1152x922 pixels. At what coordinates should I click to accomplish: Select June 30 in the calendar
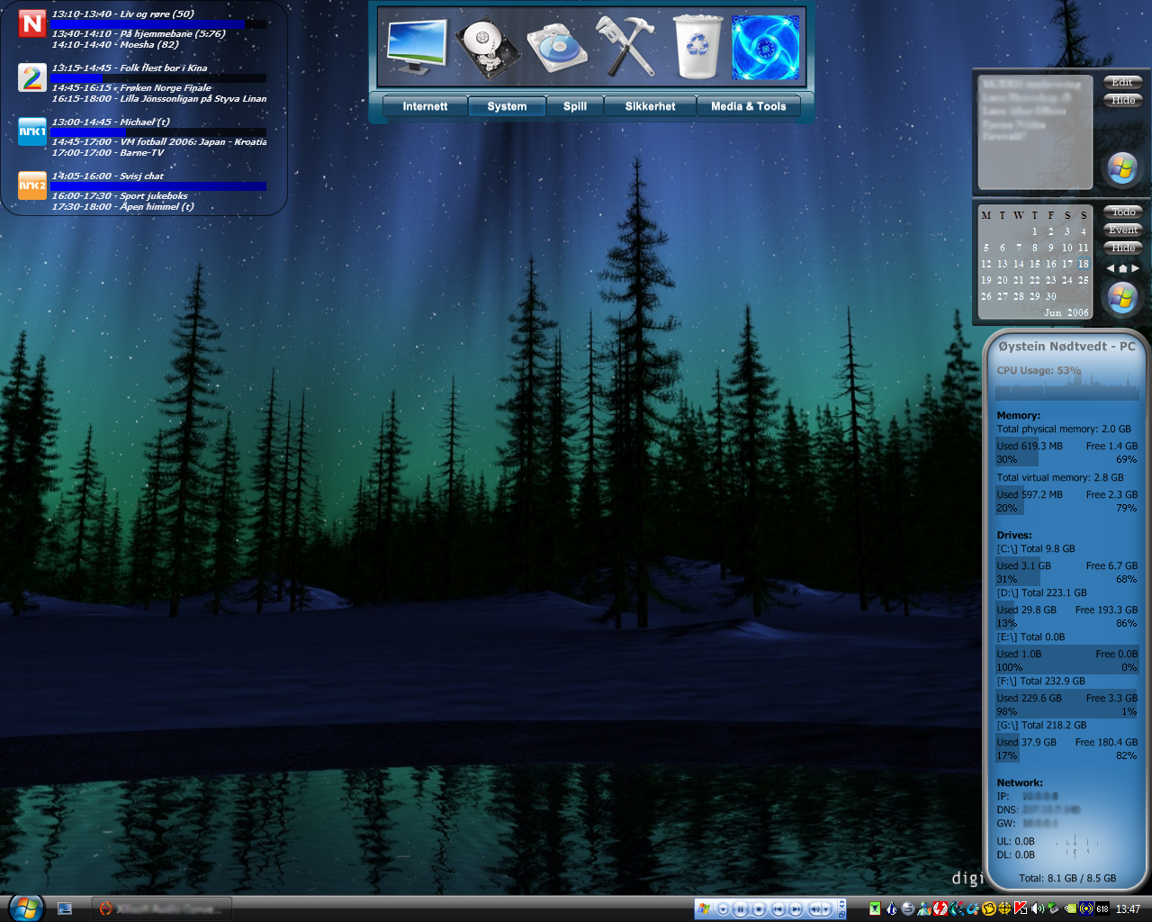[1051, 296]
